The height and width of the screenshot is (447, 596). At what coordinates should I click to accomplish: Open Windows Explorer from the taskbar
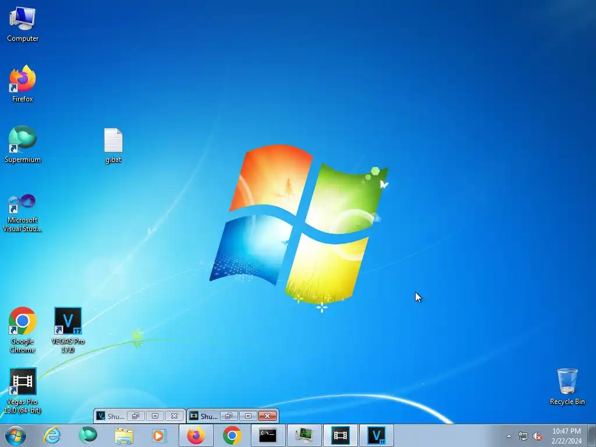pyautogui.click(x=124, y=435)
